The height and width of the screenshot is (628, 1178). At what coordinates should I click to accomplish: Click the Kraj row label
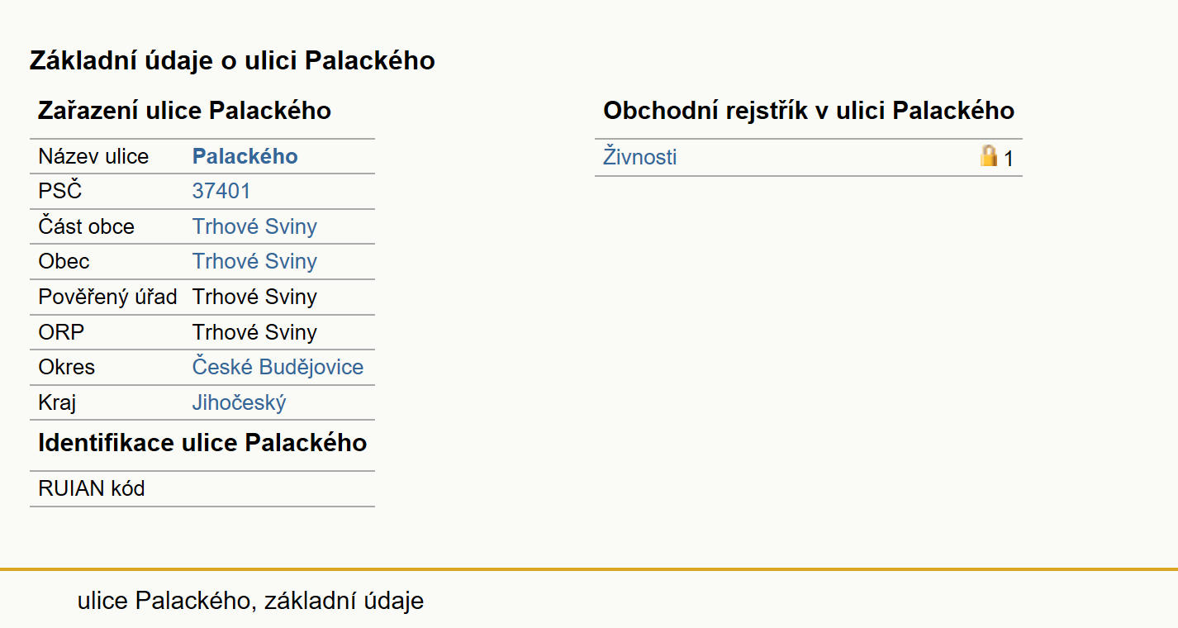[x=58, y=403]
